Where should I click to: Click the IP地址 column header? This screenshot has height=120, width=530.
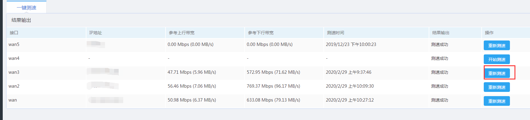tap(96, 33)
